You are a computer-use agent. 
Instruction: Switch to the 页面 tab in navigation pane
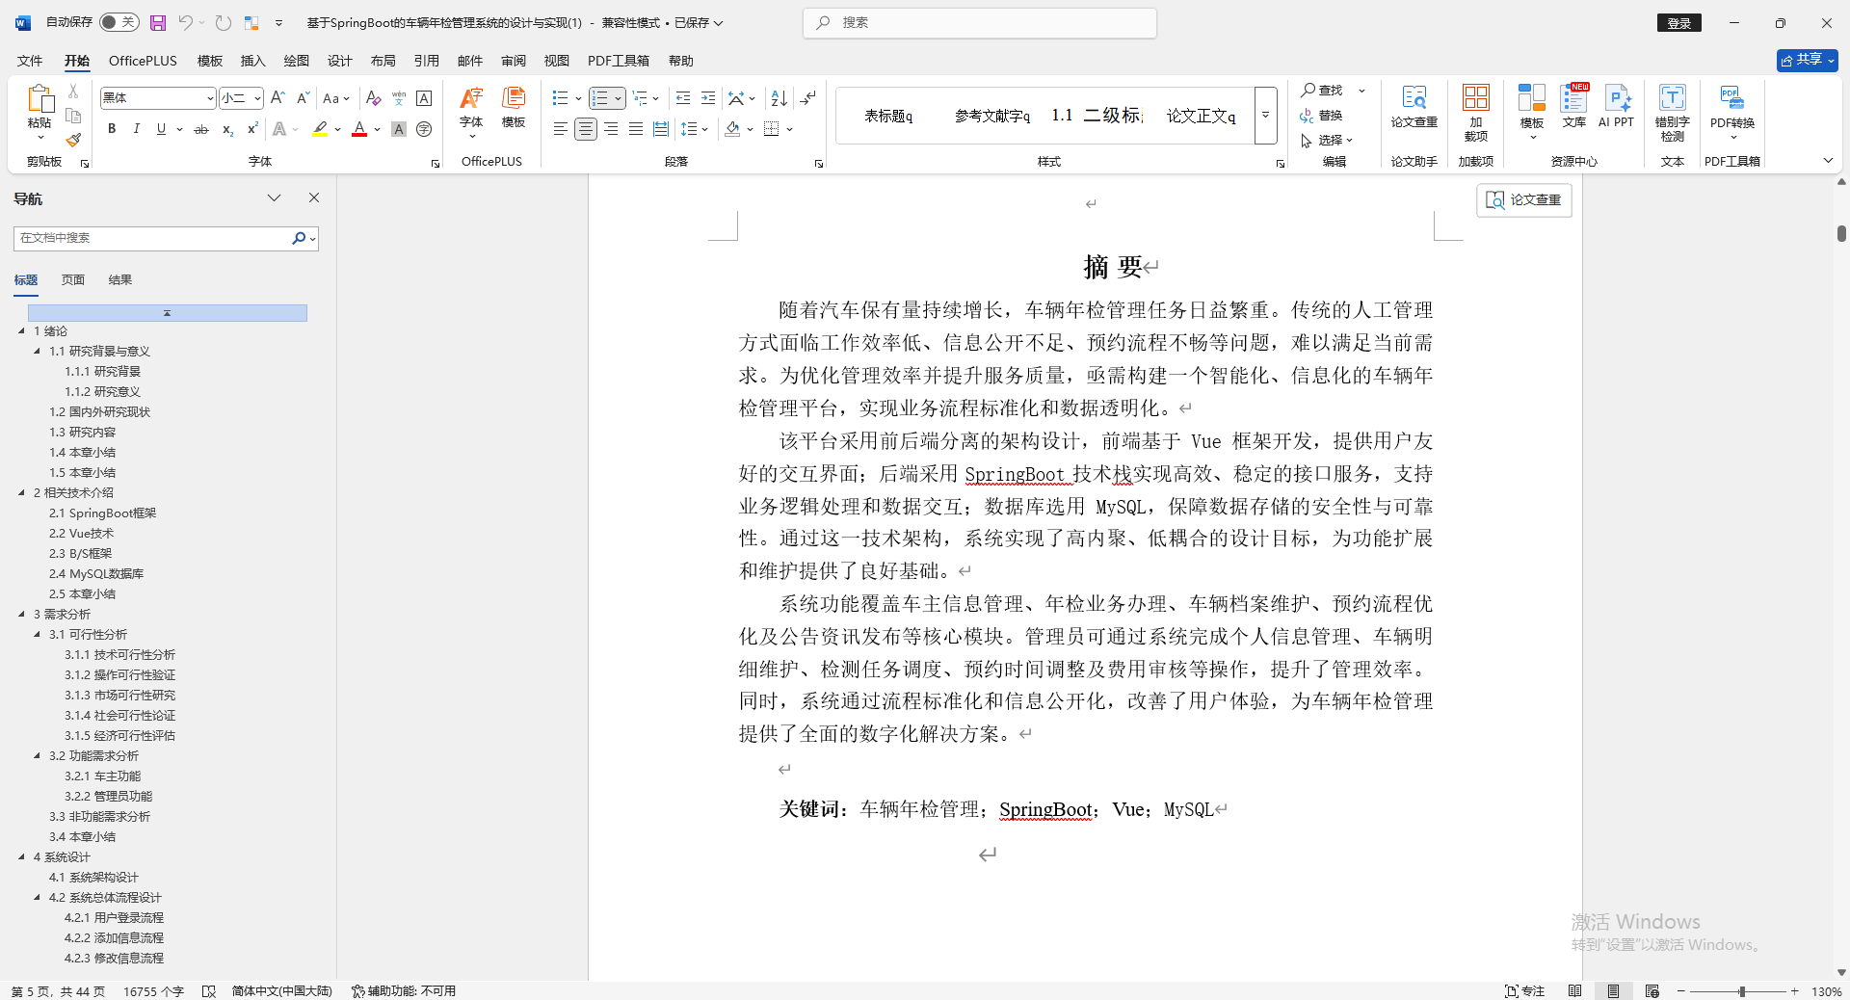(x=72, y=279)
